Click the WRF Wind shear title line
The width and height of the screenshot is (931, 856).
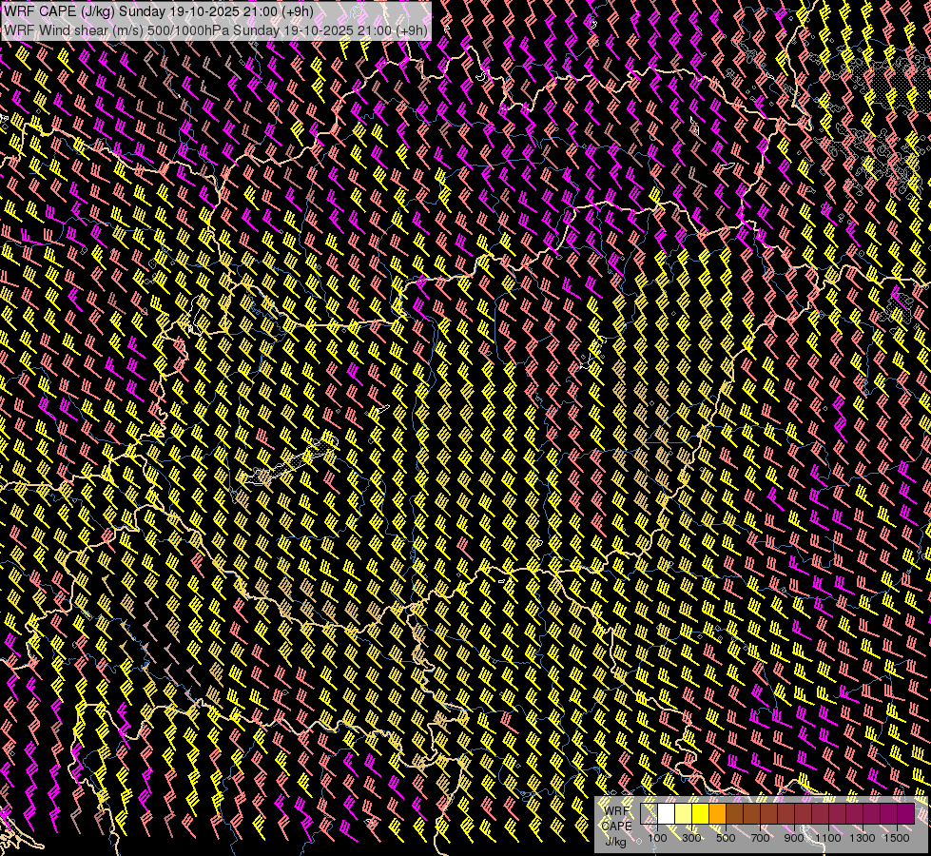[216, 30]
